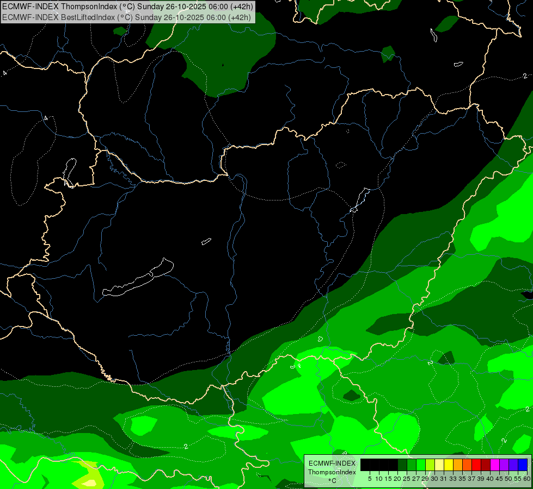This screenshot has width=533, height=489.
Task: Select the blue 55–60 legend swatch
Action: pos(523,465)
